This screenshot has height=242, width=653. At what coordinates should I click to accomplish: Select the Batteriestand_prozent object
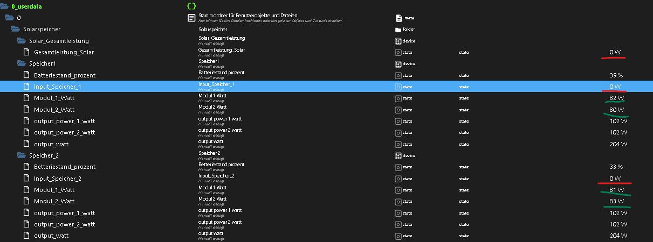pos(65,75)
